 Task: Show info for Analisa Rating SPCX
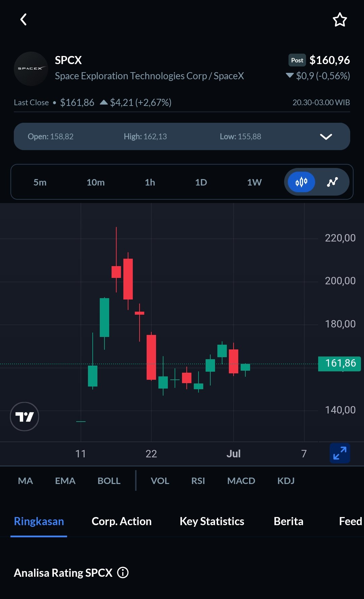[123, 573]
